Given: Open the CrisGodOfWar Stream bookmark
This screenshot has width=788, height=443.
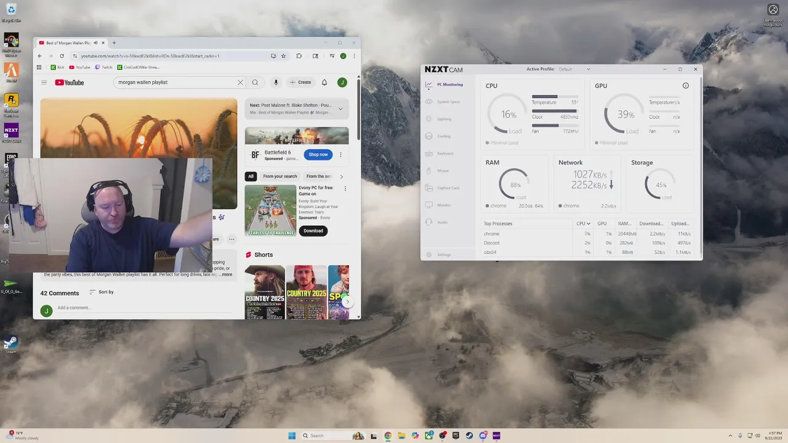Looking at the screenshot, I should point(139,67).
